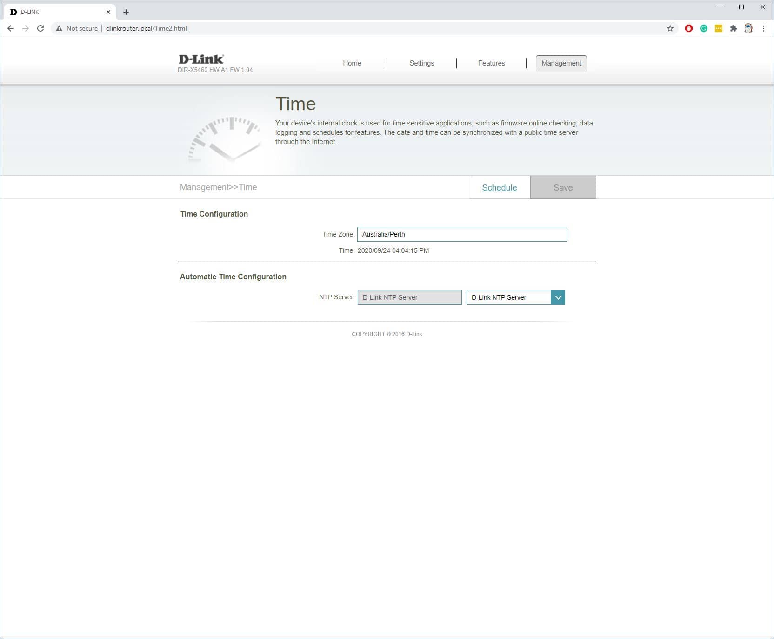774x639 pixels.
Task: Click the D-Link logo
Action: (201, 59)
